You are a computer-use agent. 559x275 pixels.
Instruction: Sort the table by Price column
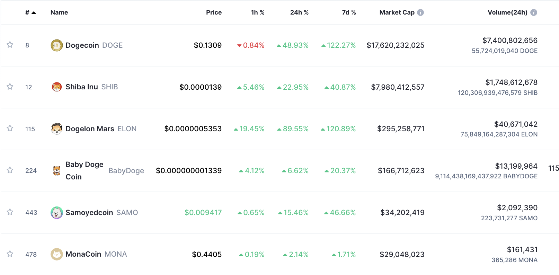click(x=214, y=12)
